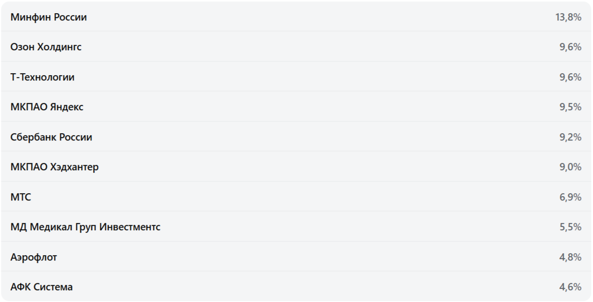This screenshot has height=302, width=593.
Task: Click the 9,2% Сбербанк share
Action: click(570, 137)
